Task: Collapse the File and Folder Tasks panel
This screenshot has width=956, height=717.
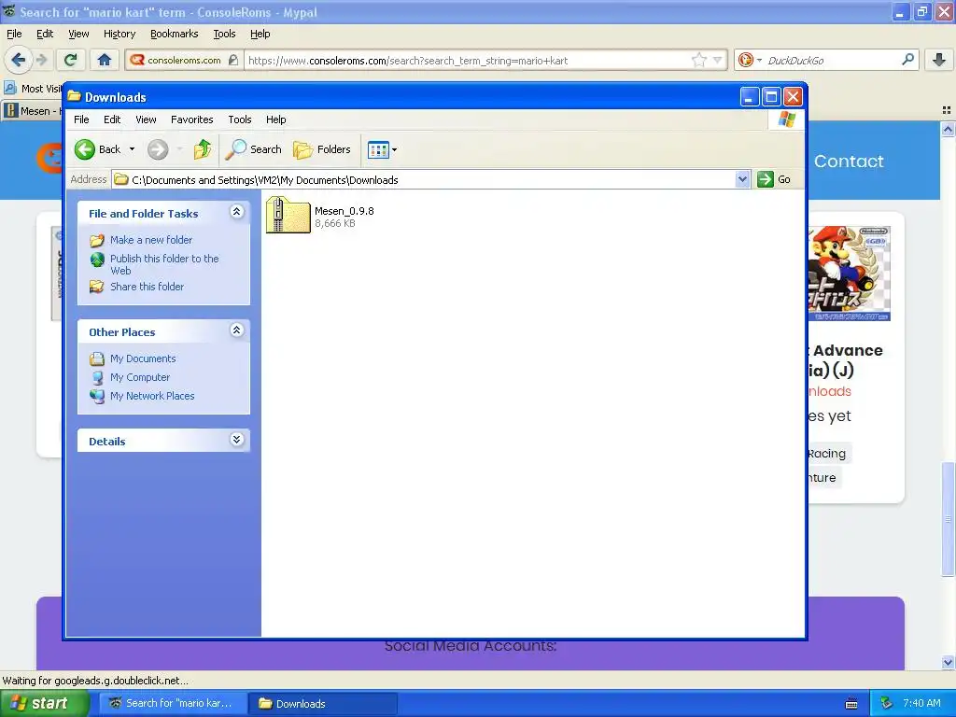Action: coord(236,212)
